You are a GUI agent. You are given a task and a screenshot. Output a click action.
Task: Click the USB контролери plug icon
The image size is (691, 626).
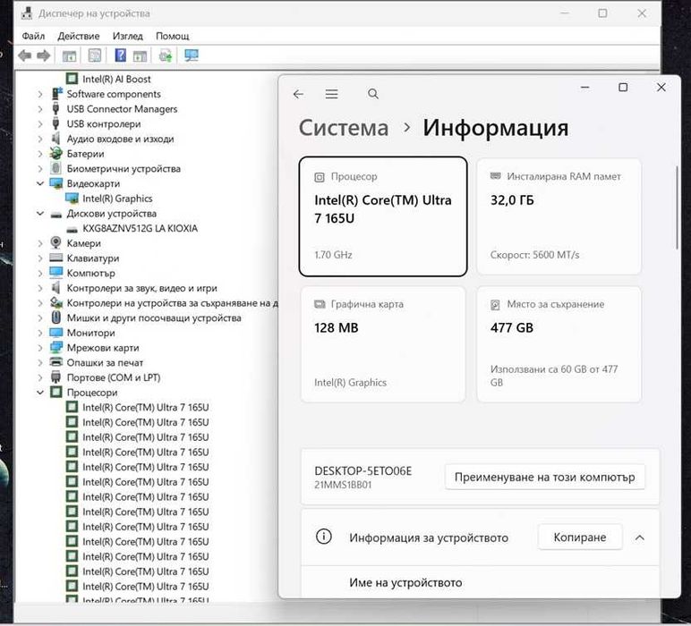[x=56, y=123]
